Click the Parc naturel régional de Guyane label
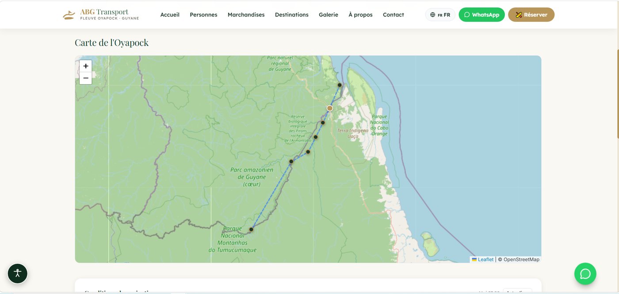Screen dimensions: 619x294 [x=280, y=63]
